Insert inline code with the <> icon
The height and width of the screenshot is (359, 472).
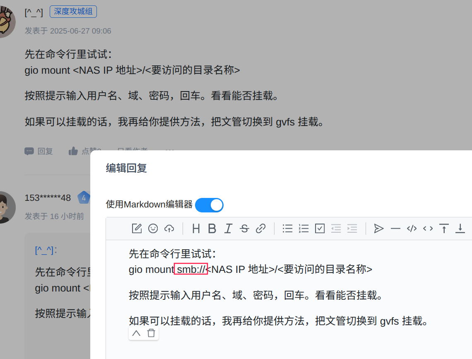coord(428,229)
